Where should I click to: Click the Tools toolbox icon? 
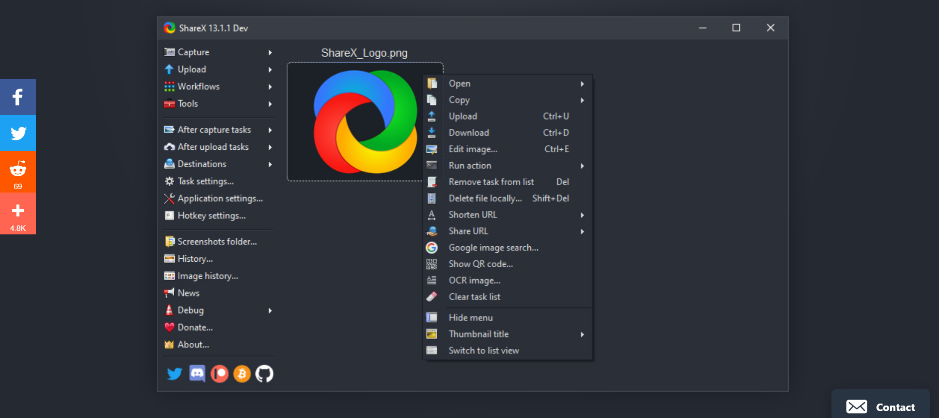pyautogui.click(x=169, y=104)
